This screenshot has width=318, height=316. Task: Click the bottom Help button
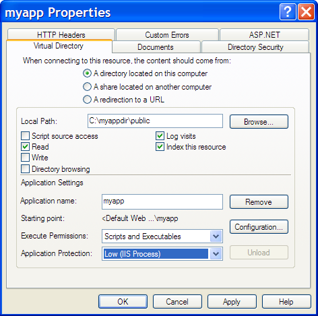[286, 302]
